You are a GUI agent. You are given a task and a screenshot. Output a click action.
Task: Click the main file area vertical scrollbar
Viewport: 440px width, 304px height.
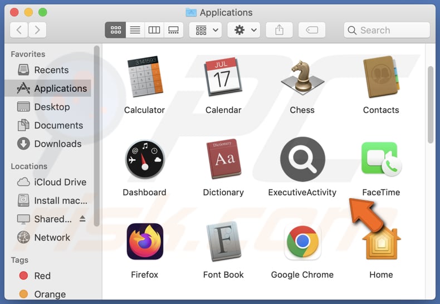click(431, 105)
